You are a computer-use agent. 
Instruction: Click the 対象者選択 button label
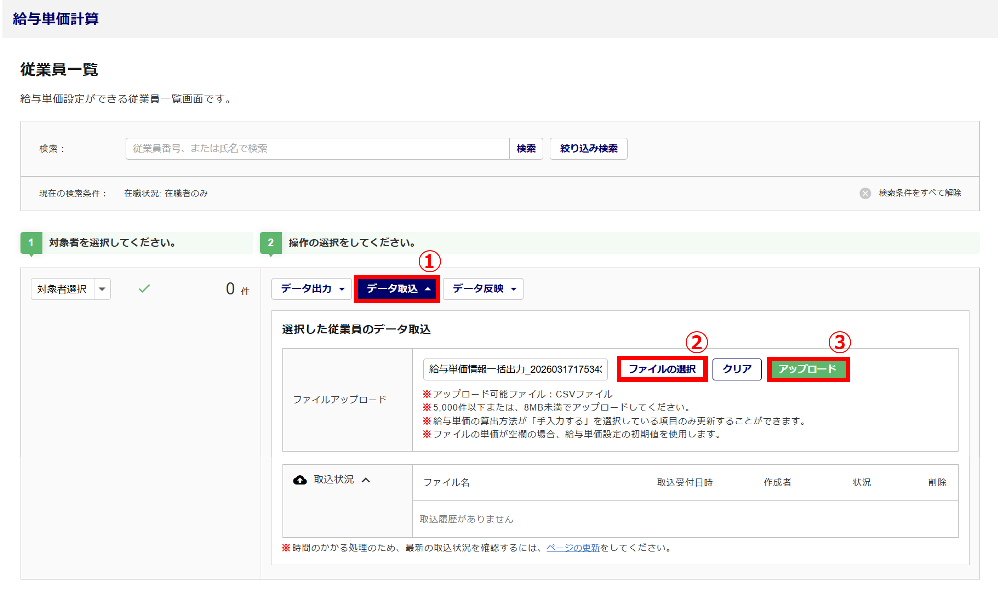[x=62, y=289]
